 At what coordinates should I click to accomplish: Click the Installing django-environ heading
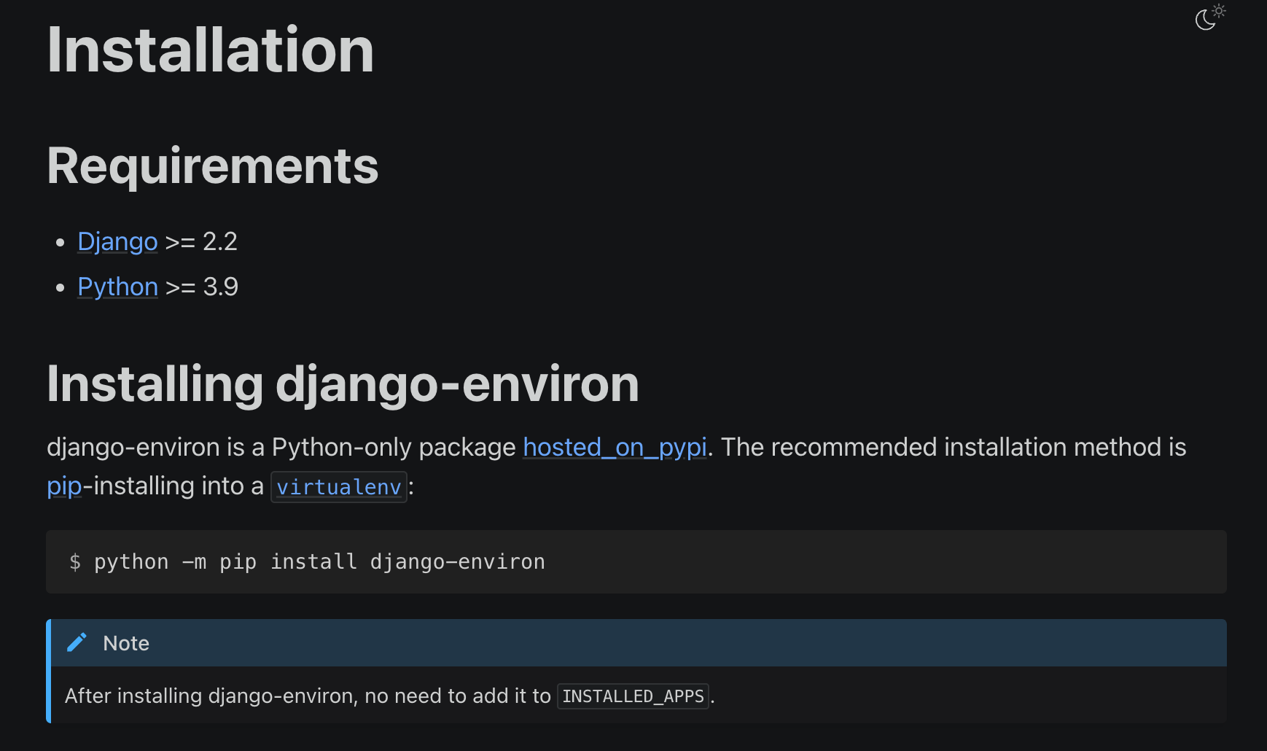coord(343,384)
